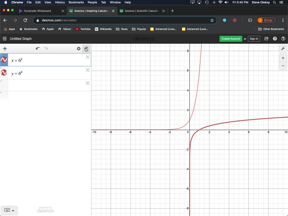Share the graph using the export icon
The width and height of the screenshot is (288, 216).
[266, 39]
